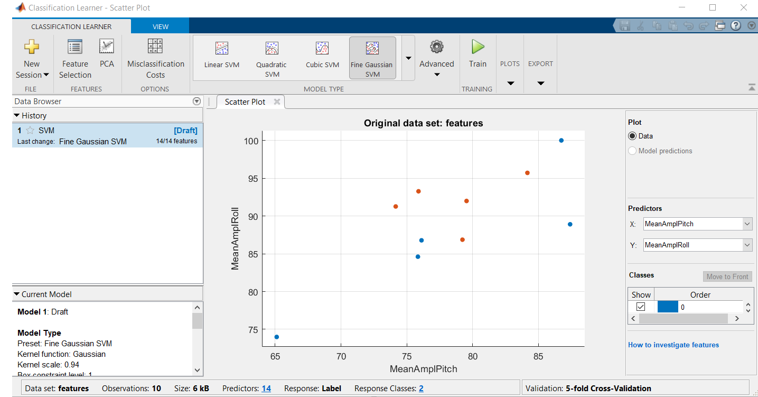Select the Cubic SVM model preset
The width and height of the screenshot is (758, 397).
(322, 57)
